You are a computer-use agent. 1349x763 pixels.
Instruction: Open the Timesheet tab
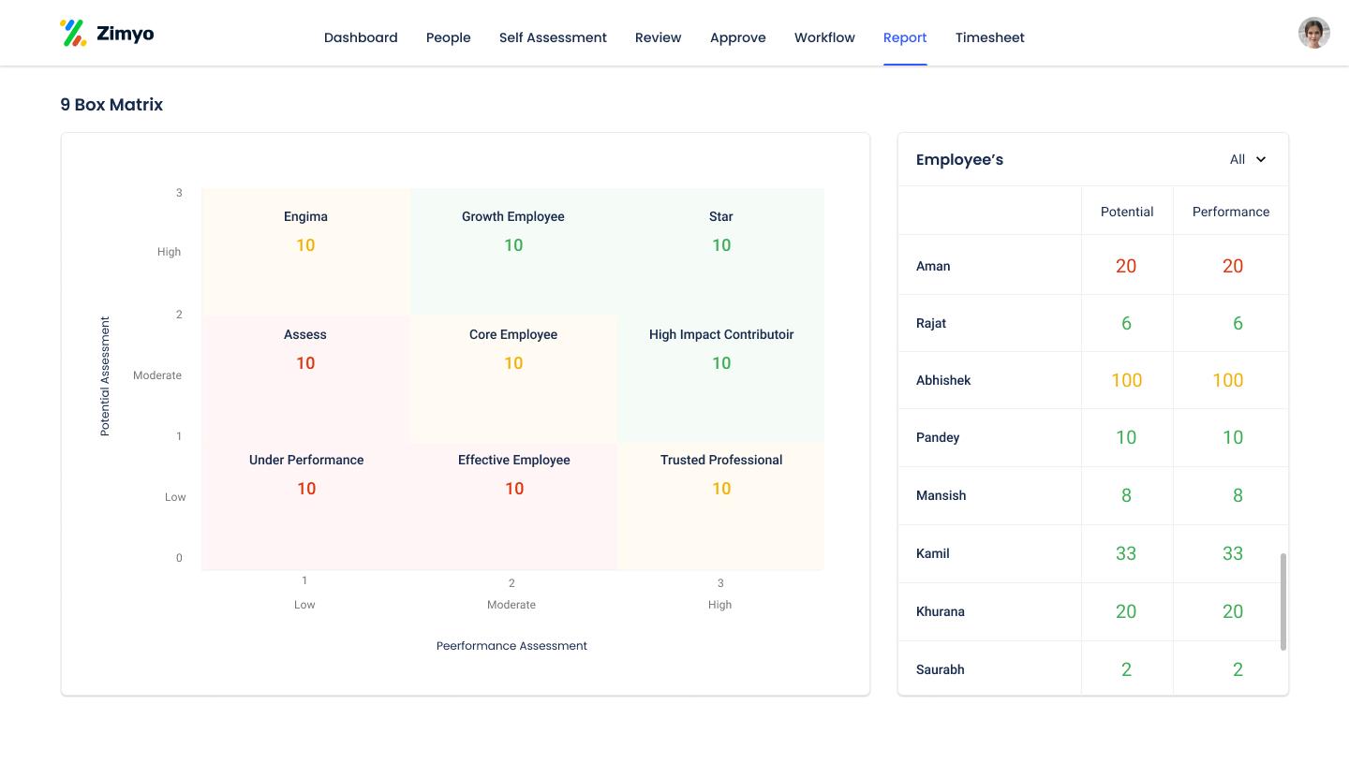[989, 37]
